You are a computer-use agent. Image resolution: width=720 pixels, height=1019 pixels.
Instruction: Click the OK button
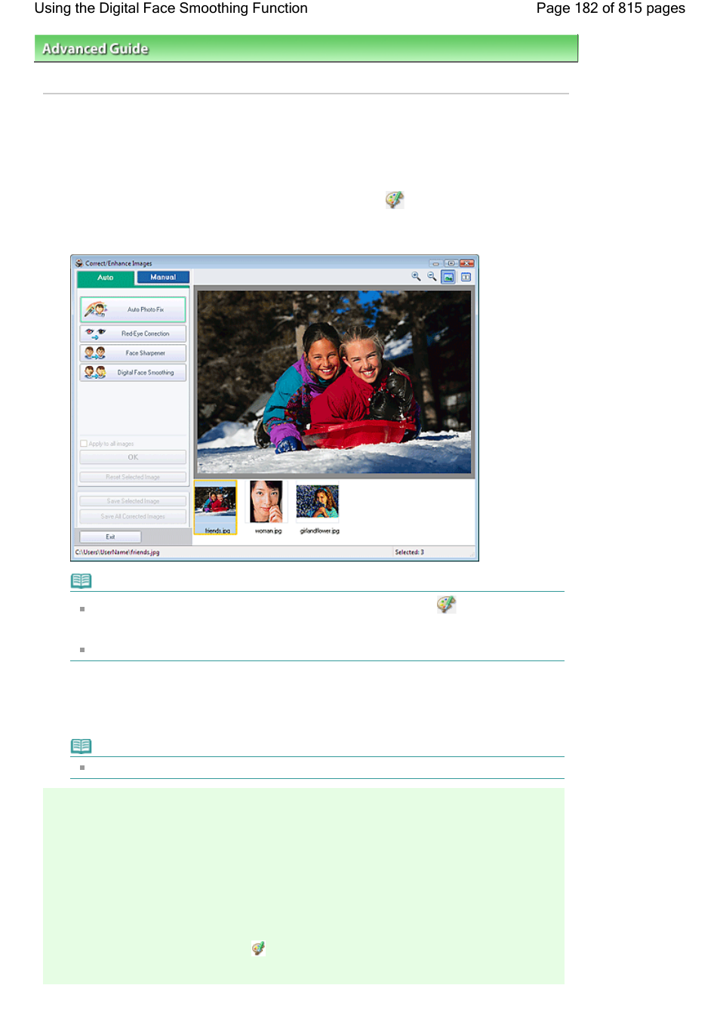(133, 457)
